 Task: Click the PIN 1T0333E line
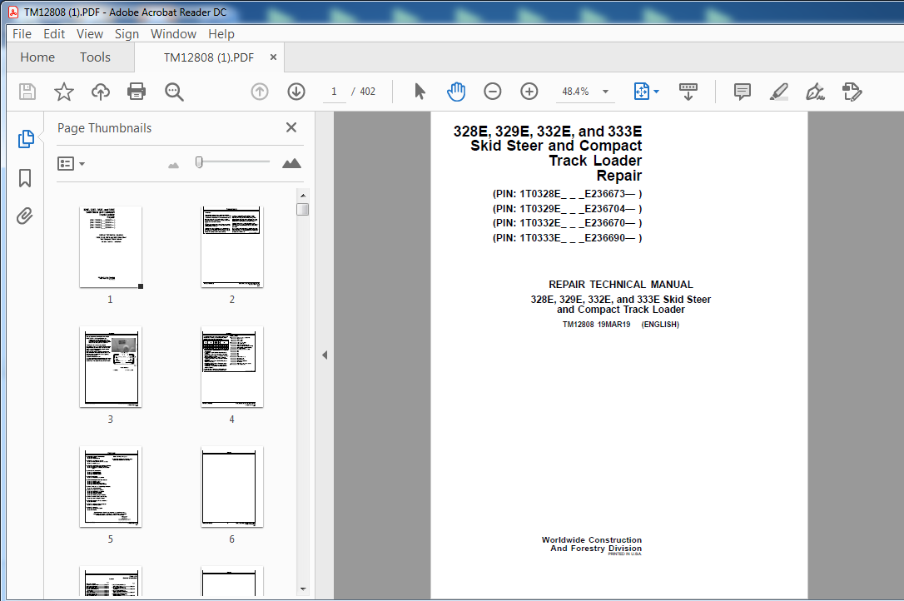point(568,237)
